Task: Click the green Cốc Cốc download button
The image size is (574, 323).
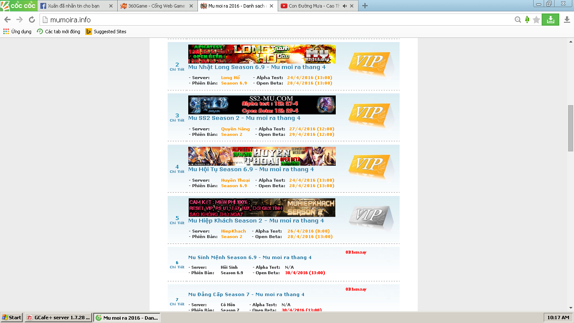Action: coord(550,19)
